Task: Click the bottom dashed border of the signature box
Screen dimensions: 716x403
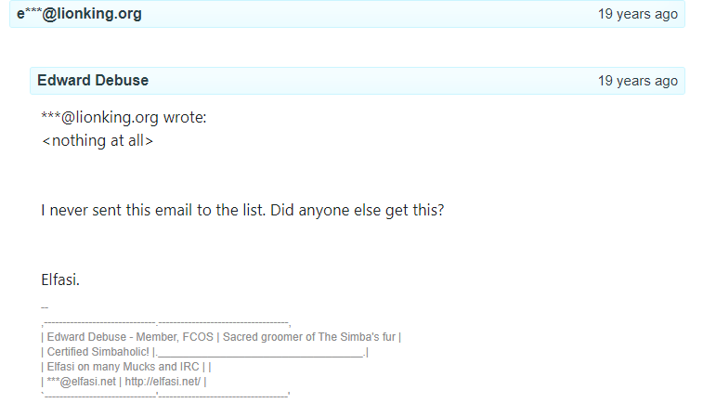Action: [165, 395]
